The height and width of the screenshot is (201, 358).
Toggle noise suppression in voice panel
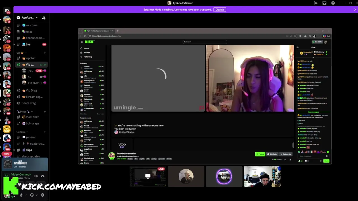(36, 176)
